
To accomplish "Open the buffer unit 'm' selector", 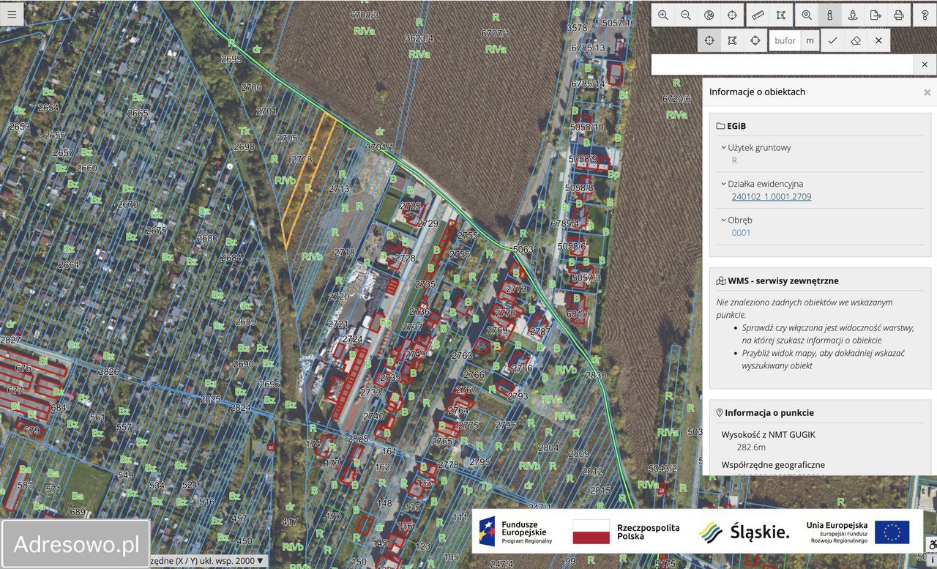I will point(810,41).
